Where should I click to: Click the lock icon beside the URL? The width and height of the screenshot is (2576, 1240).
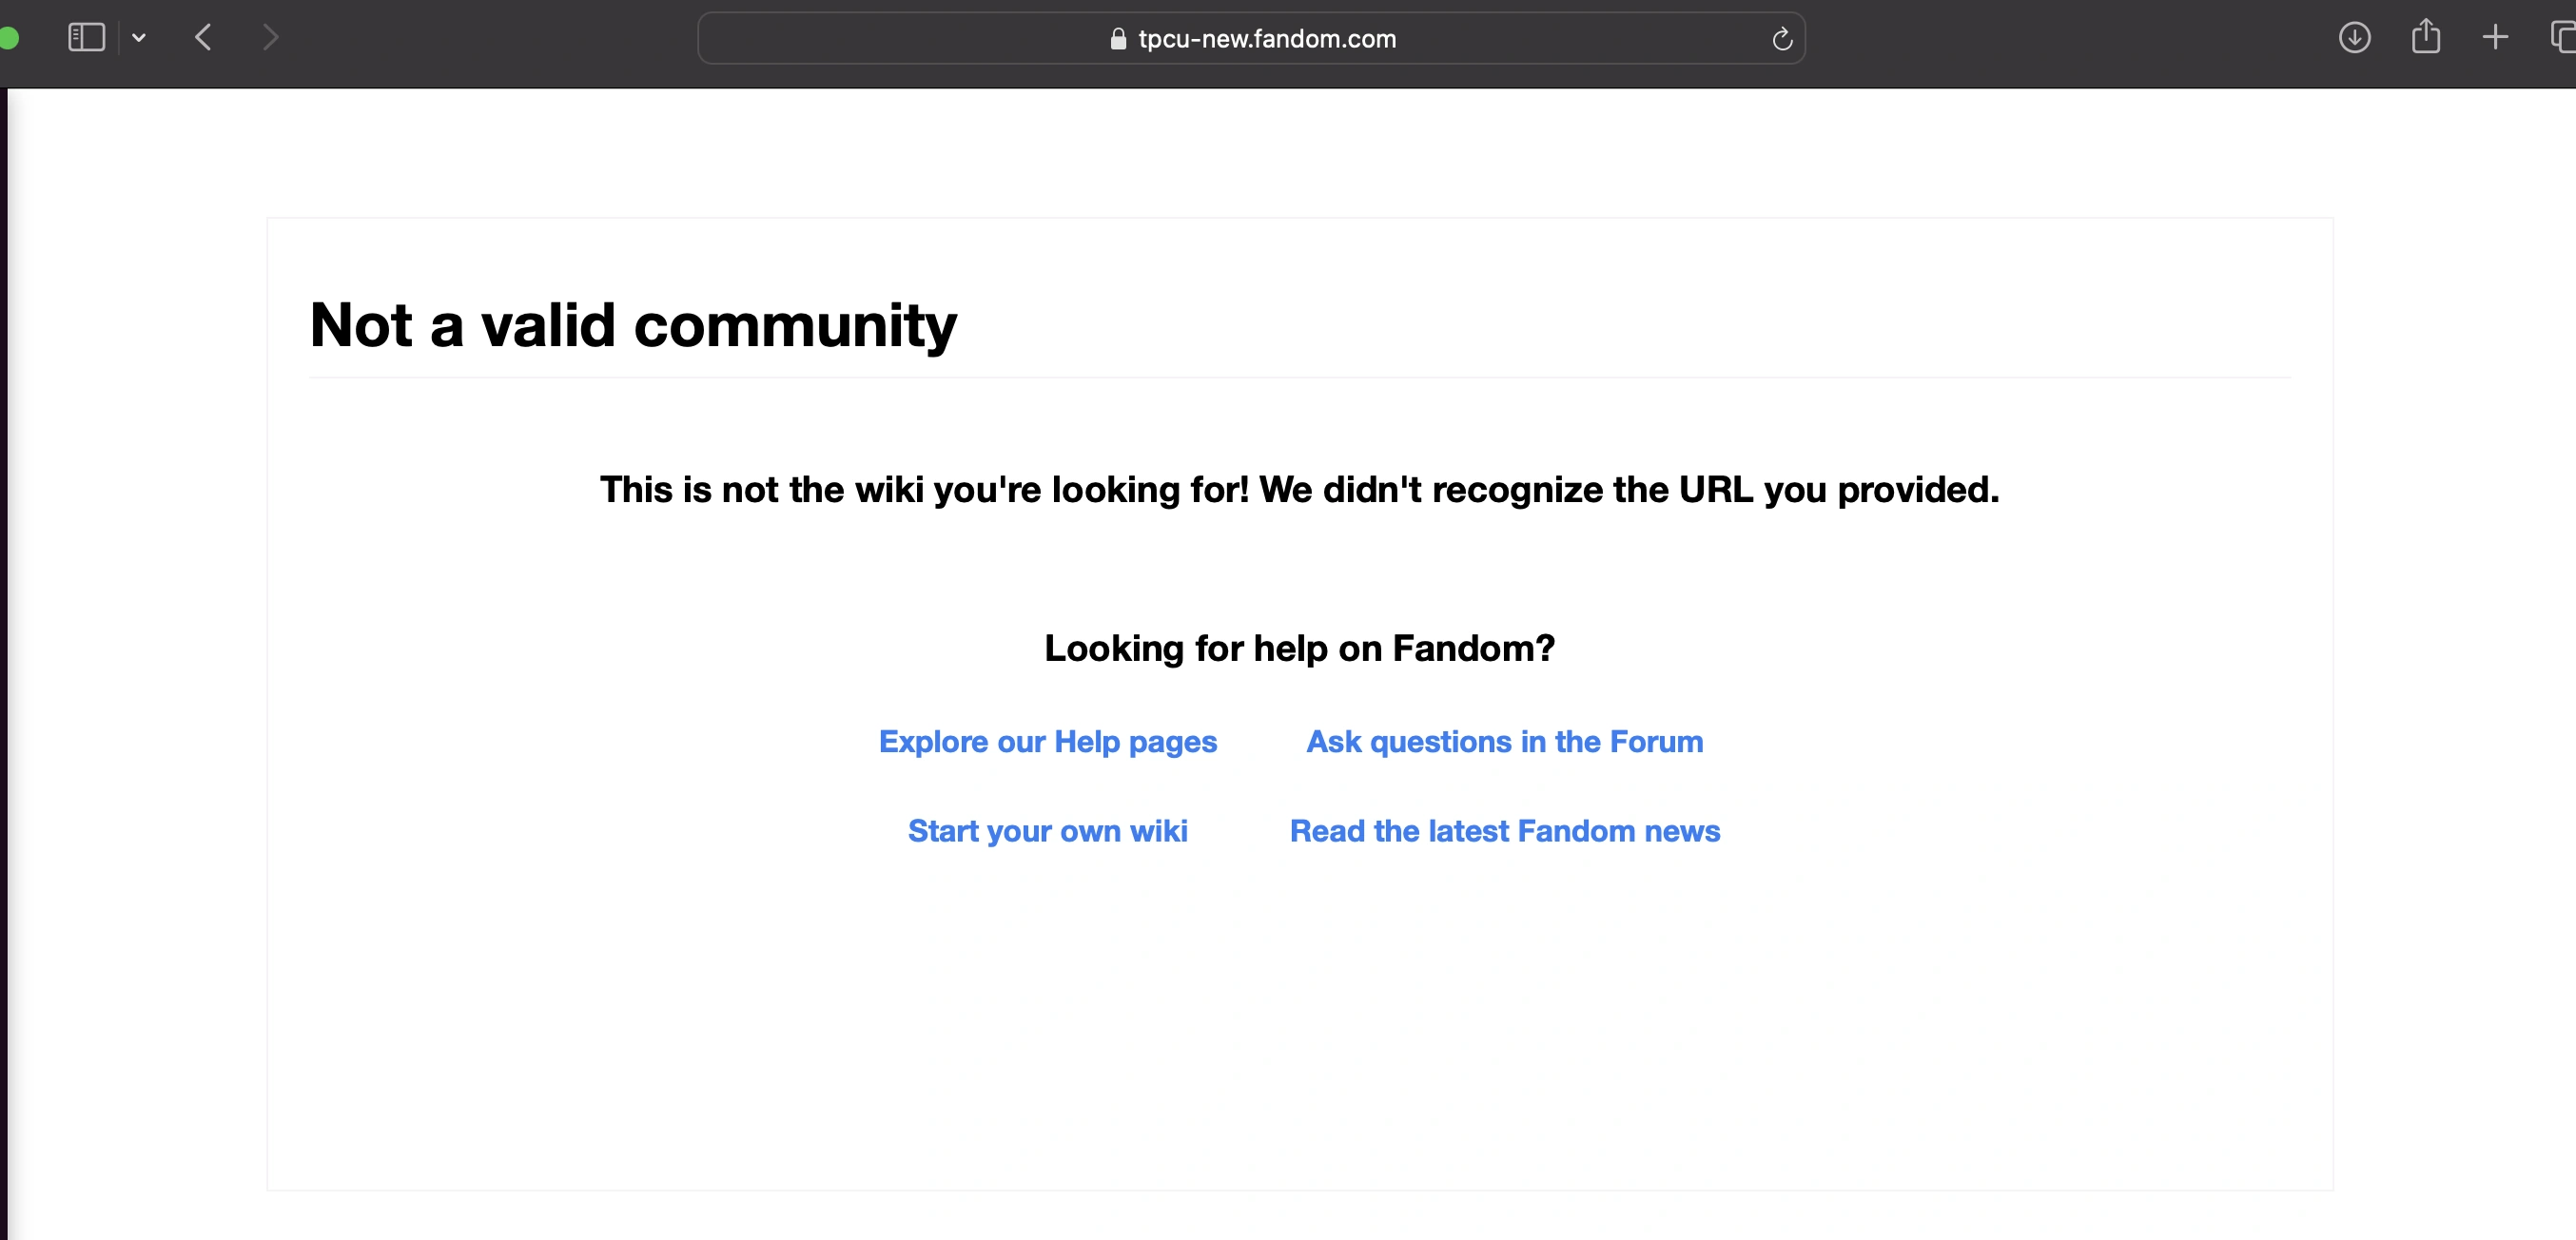point(1118,39)
